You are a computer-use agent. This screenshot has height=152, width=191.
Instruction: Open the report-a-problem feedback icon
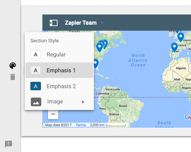tap(8, 144)
